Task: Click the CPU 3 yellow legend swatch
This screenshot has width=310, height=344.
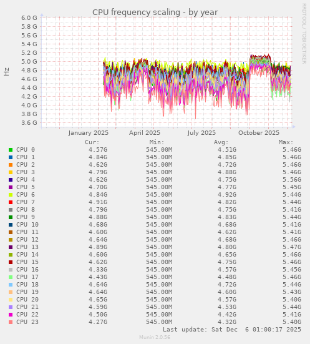Action: [11, 172]
